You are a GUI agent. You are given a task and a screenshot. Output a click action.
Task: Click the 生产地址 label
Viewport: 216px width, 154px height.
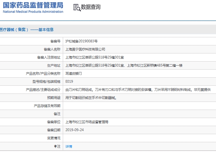54,66
